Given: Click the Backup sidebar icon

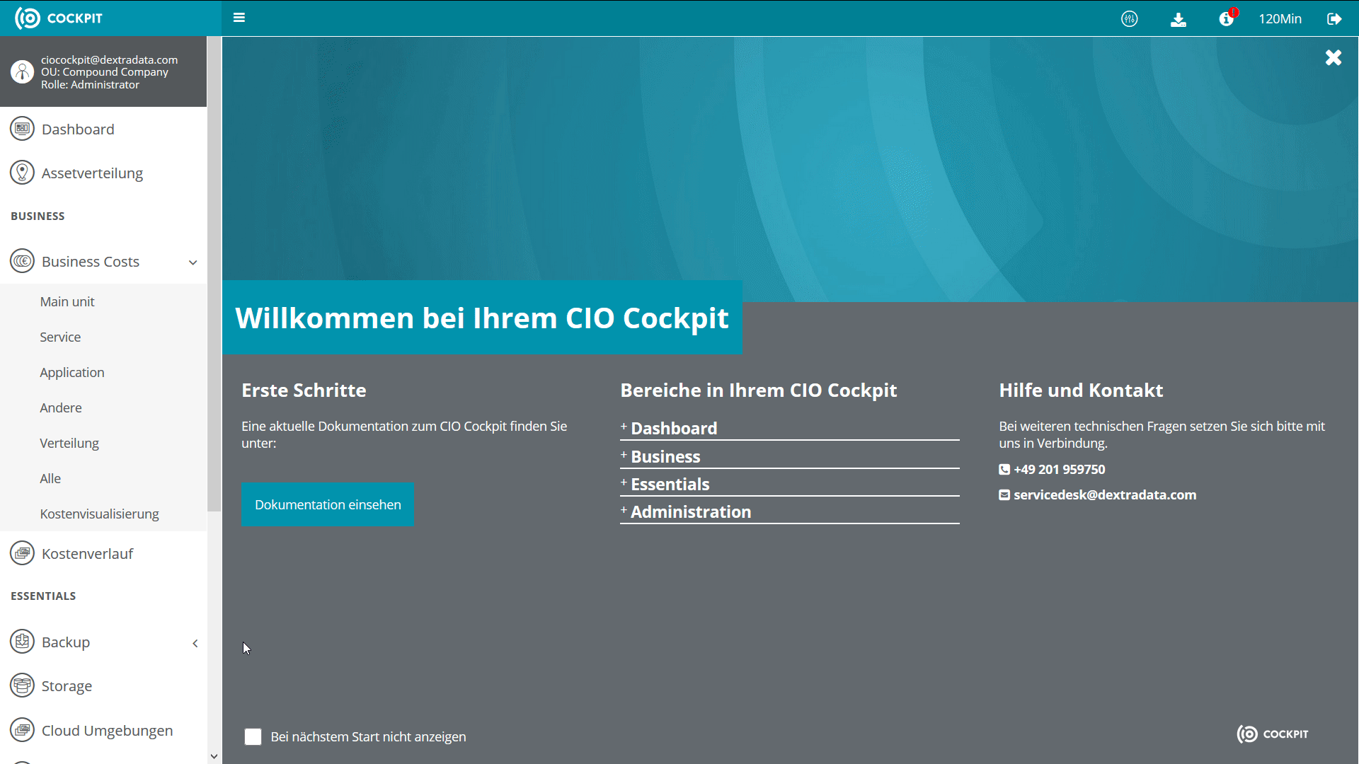Looking at the screenshot, I should pyautogui.click(x=22, y=642).
